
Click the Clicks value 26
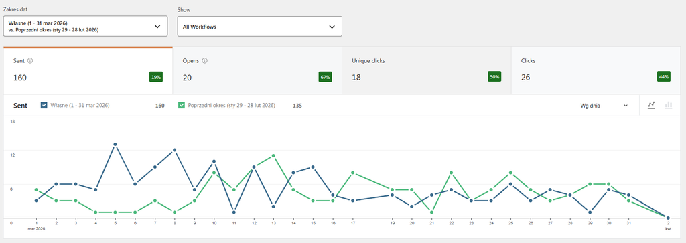(526, 78)
